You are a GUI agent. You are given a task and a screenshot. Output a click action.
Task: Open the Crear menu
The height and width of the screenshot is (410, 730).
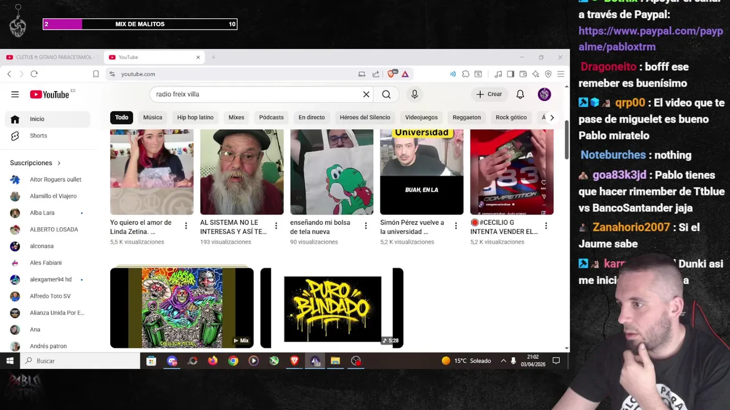(x=489, y=95)
